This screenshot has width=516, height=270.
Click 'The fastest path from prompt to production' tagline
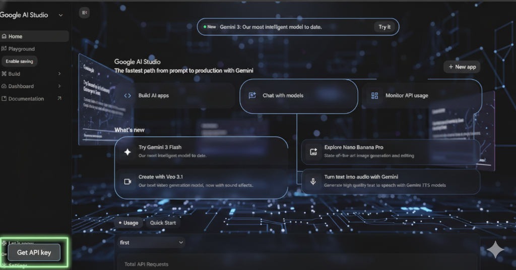tap(183, 71)
